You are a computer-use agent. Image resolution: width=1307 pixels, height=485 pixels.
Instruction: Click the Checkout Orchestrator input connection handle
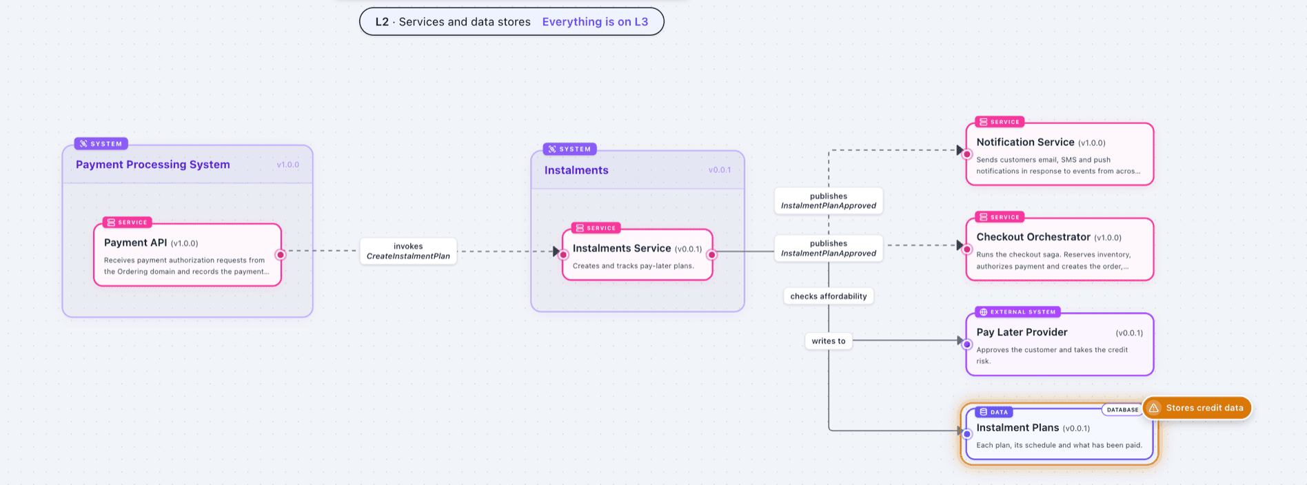tap(967, 249)
